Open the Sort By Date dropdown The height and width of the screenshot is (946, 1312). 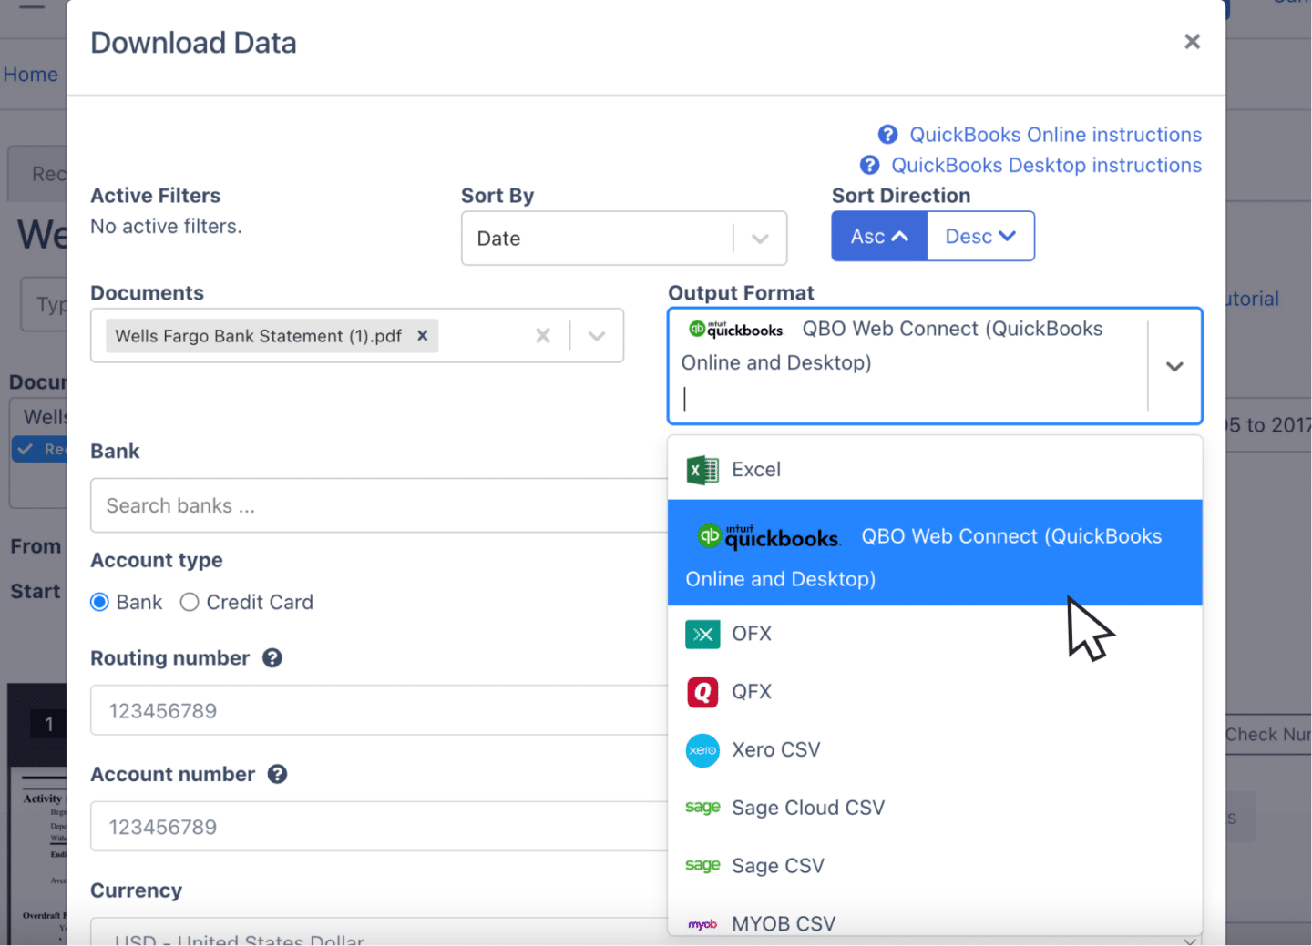coord(624,239)
